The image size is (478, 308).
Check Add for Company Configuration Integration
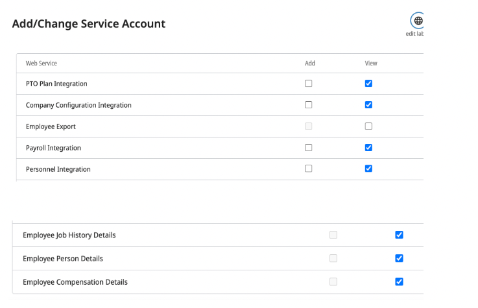[308, 105]
